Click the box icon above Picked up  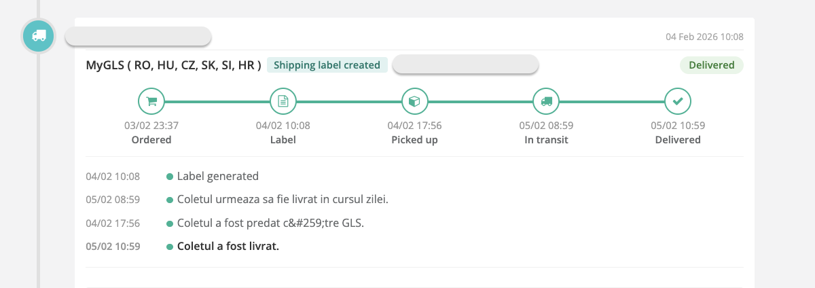click(414, 101)
